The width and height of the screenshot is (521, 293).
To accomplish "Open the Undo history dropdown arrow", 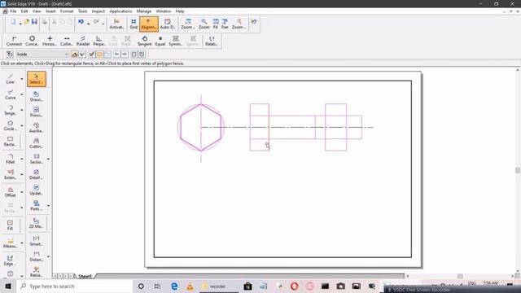I will (88, 24).
